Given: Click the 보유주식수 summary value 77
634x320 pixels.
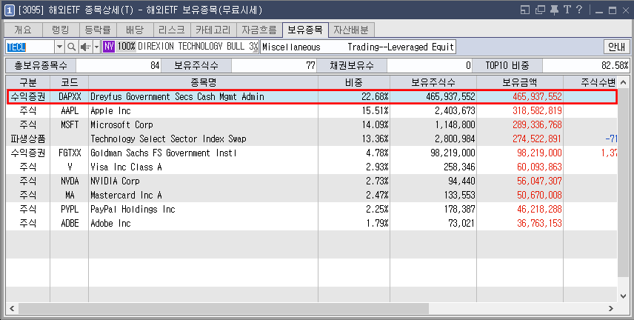Looking at the screenshot, I should (x=274, y=65).
